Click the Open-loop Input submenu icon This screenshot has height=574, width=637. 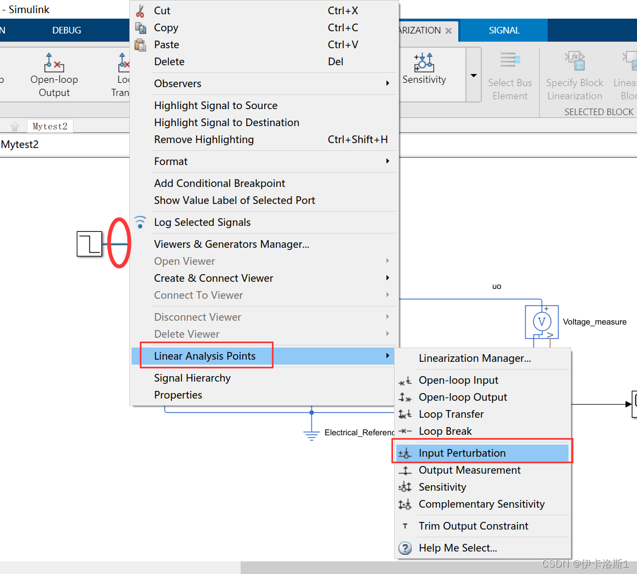coord(405,380)
